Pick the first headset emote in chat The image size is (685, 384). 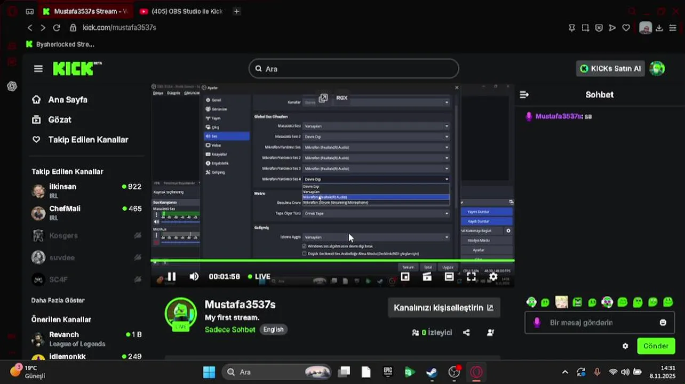pos(531,302)
